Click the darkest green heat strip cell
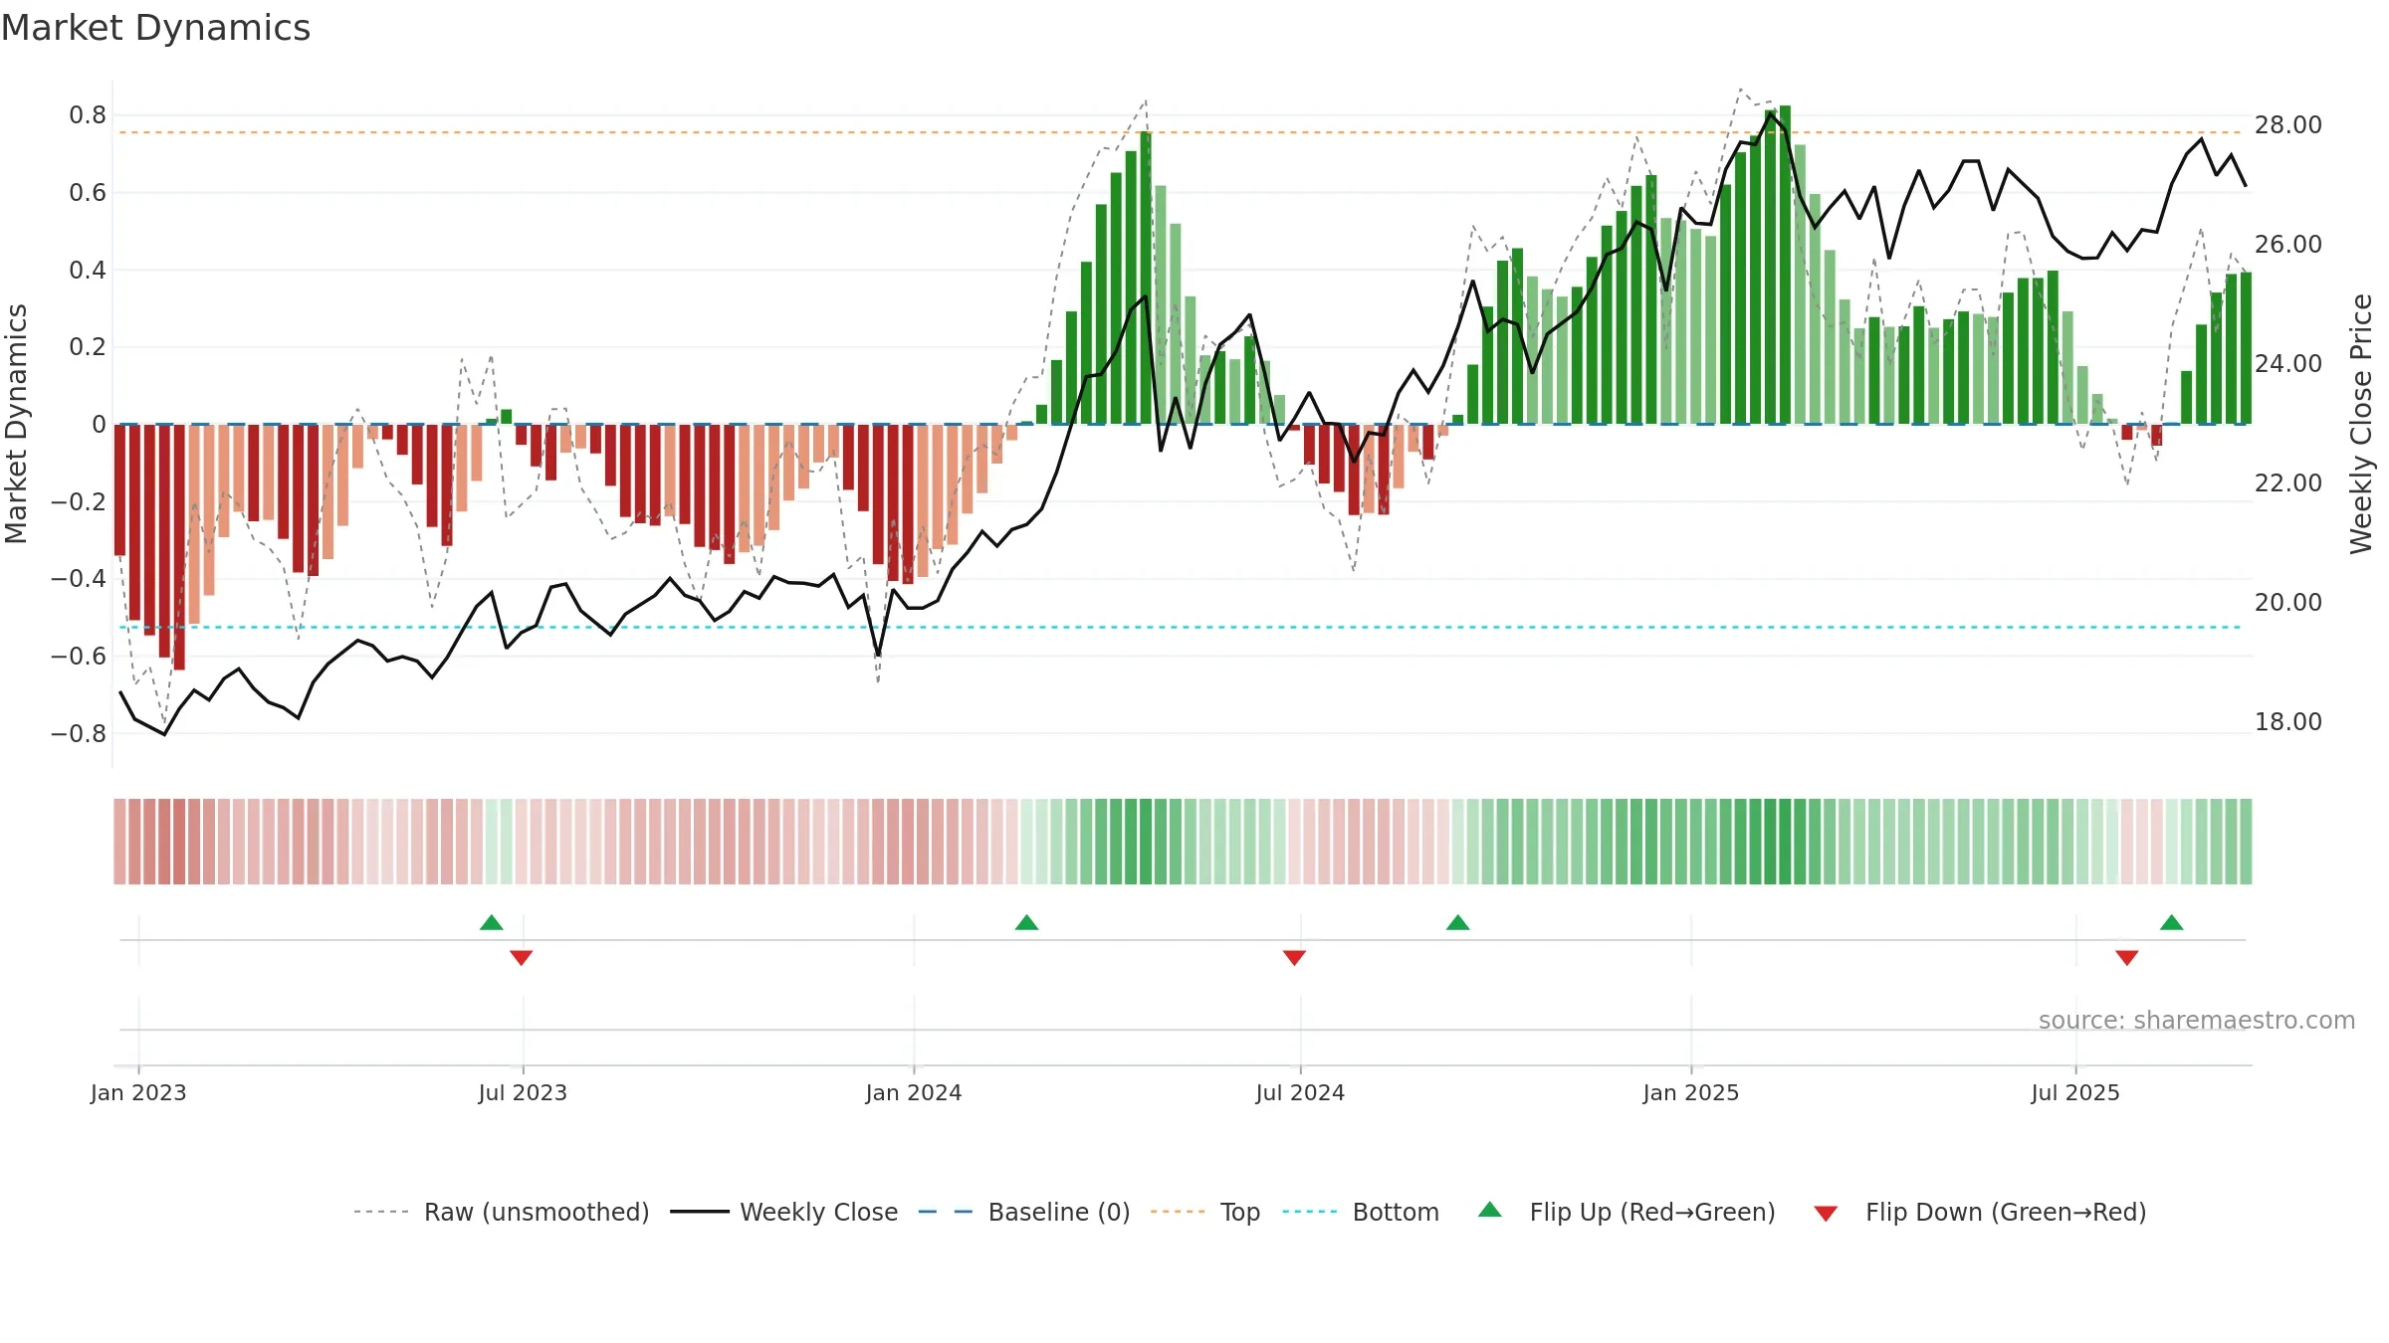The height and width of the screenshot is (1343, 2389). tap(1786, 842)
